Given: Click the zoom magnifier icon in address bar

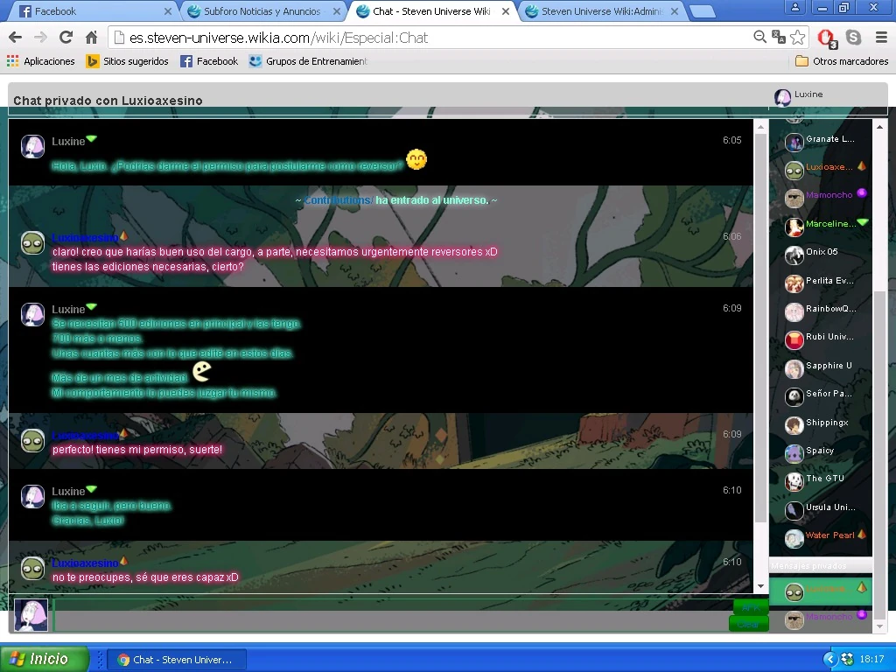Looking at the screenshot, I should (759, 38).
